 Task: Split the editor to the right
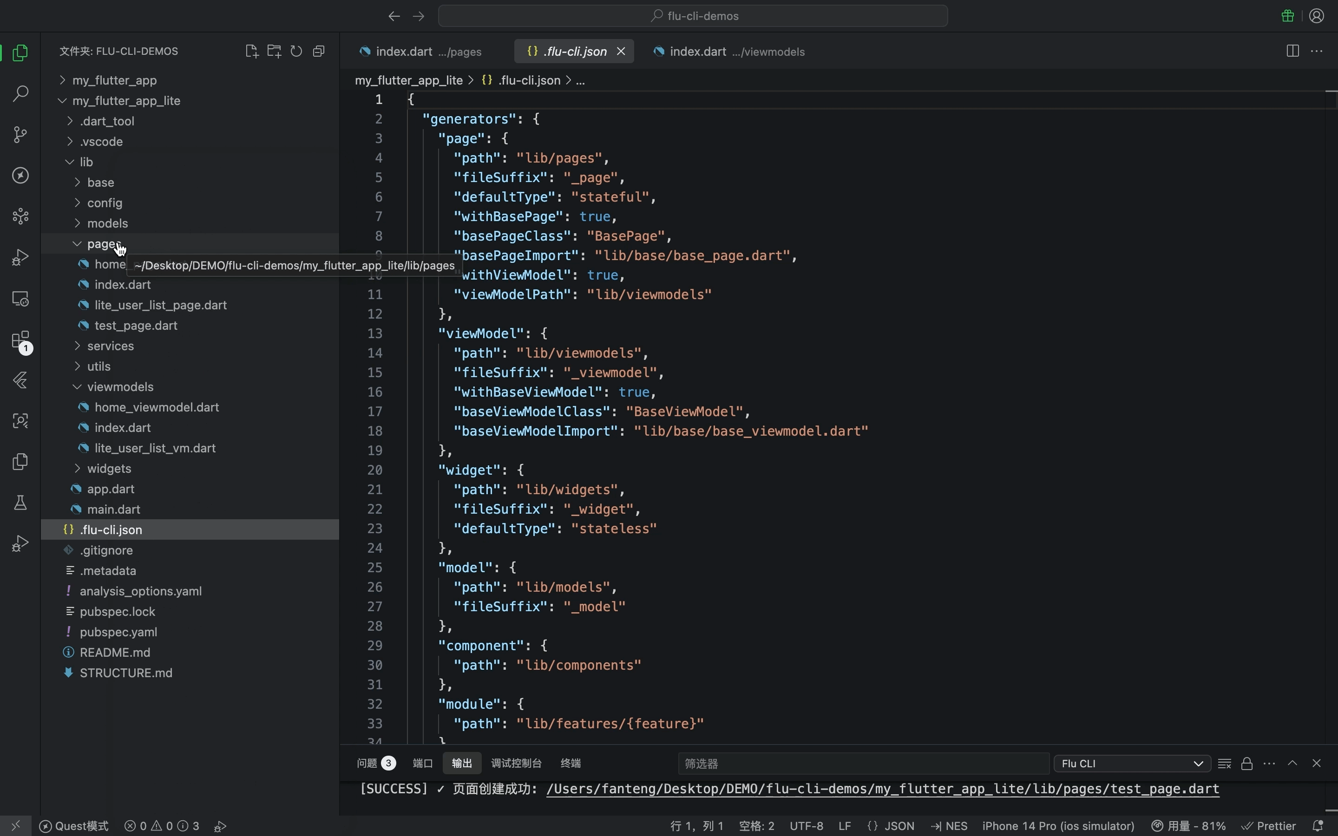pyautogui.click(x=1292, y=52)
